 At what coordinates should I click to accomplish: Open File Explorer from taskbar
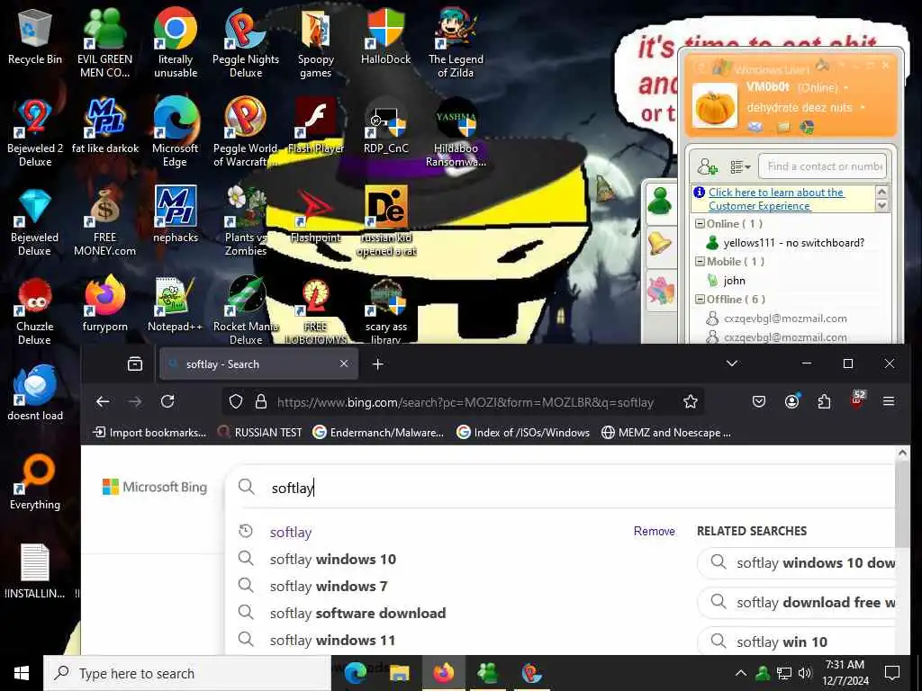point(400,673)
